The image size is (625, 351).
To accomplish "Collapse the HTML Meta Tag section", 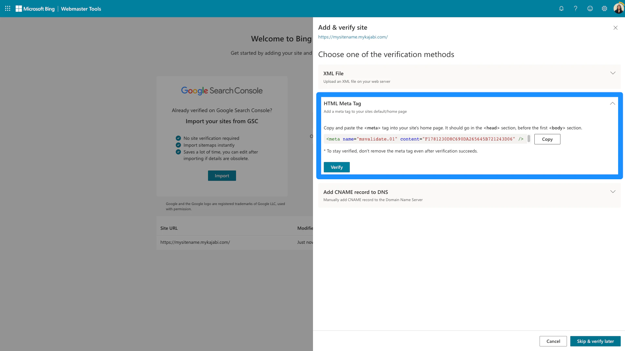I will click(612, 103).
